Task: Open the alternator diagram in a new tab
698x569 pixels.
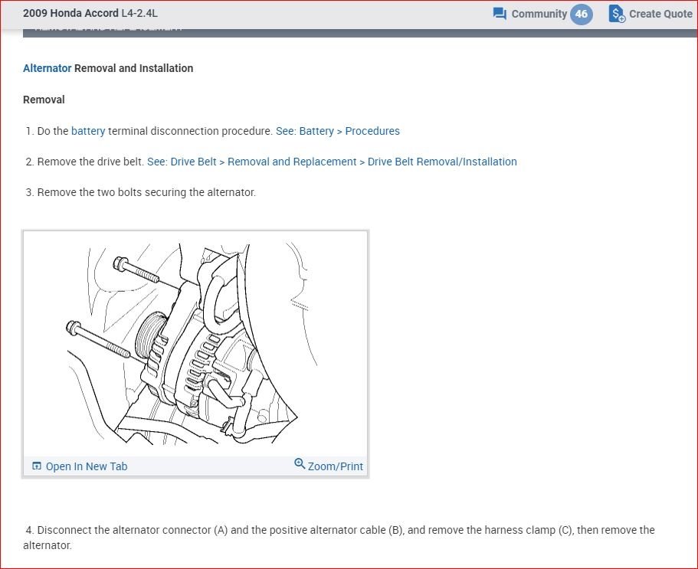Action: coord(80,466)
